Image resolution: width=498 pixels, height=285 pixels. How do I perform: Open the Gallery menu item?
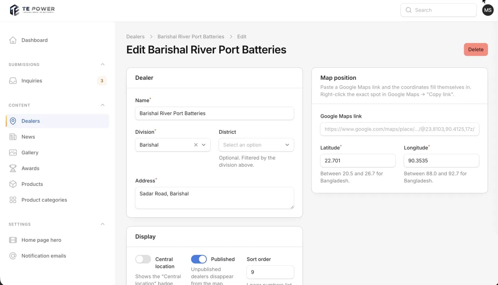pos(57,153)
